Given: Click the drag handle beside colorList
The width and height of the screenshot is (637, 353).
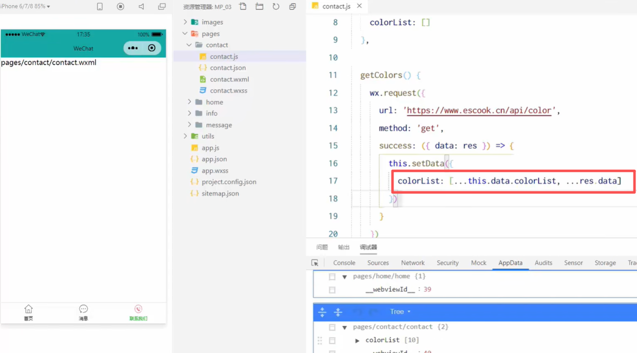Looking at the screenshot, I should (x=320, y=340).
